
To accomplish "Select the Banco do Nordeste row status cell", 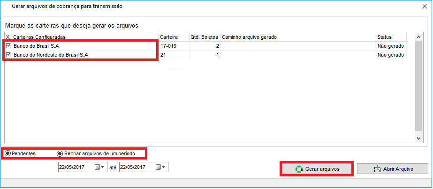I will pos(390,55).
